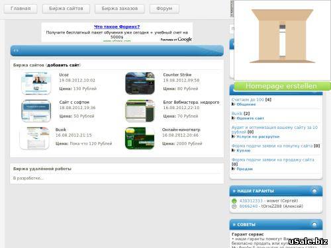Open the Что такое Форекс? ad link

(x=117, y=26)
